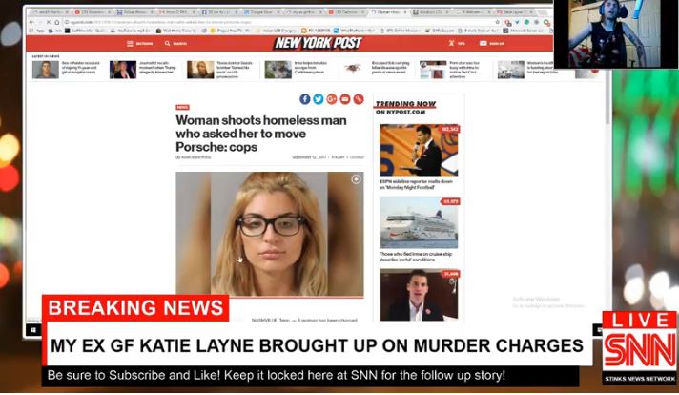
Task: Click the 'Woman shoots homeless man' headline
Action: click(x=261, y=134)
